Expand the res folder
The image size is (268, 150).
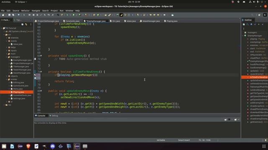coord(4,105)
